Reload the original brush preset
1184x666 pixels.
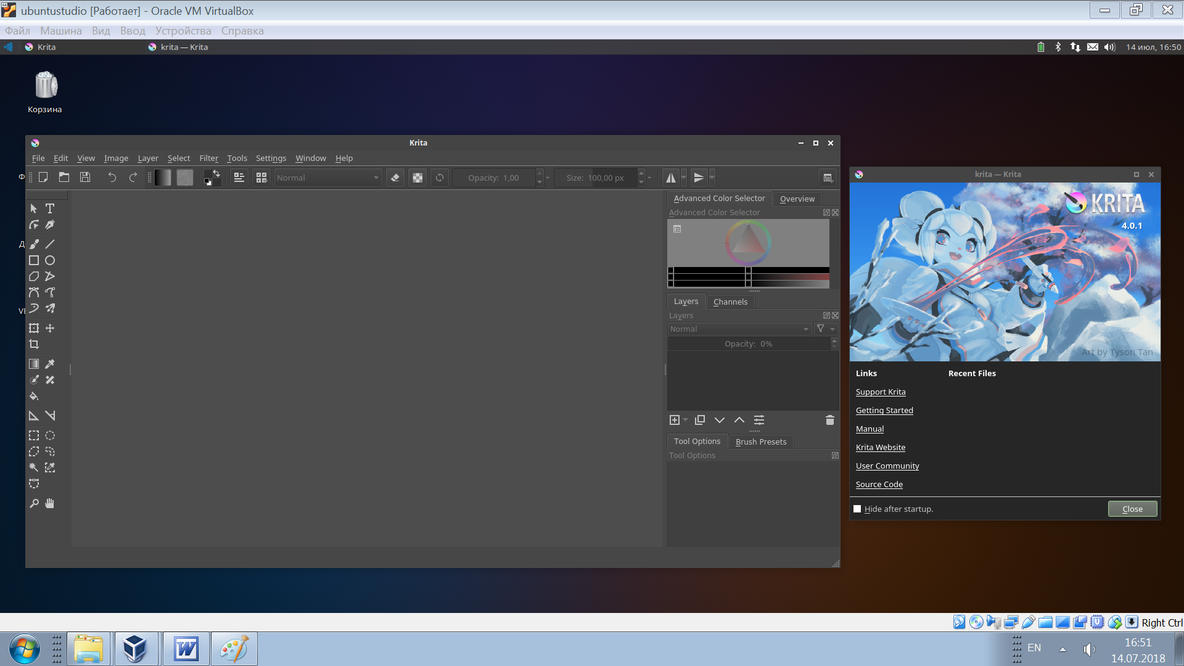pyautogui.click(x=440, y=178)
